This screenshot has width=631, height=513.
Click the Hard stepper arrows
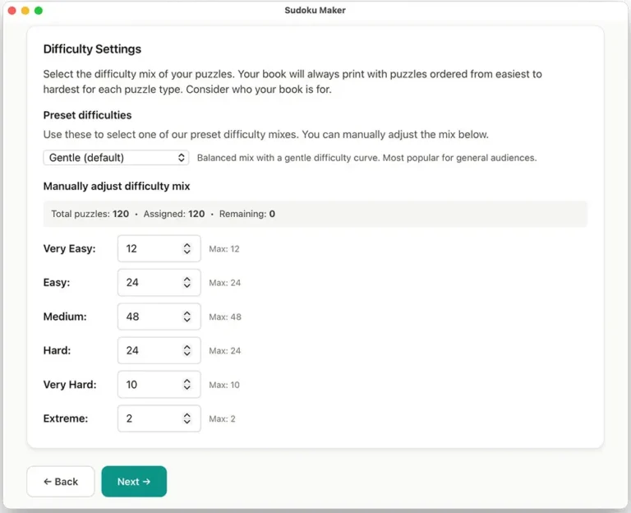tap(187, 350)
